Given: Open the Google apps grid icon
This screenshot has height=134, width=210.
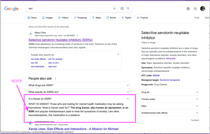Looking at the screenshot, I should [196, 9].
